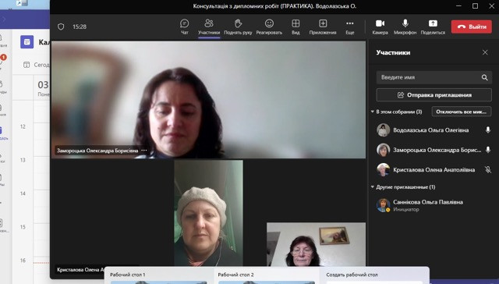Open activity icon with red badge
Viewport: 499px width, 284px height.
[2, 60]
